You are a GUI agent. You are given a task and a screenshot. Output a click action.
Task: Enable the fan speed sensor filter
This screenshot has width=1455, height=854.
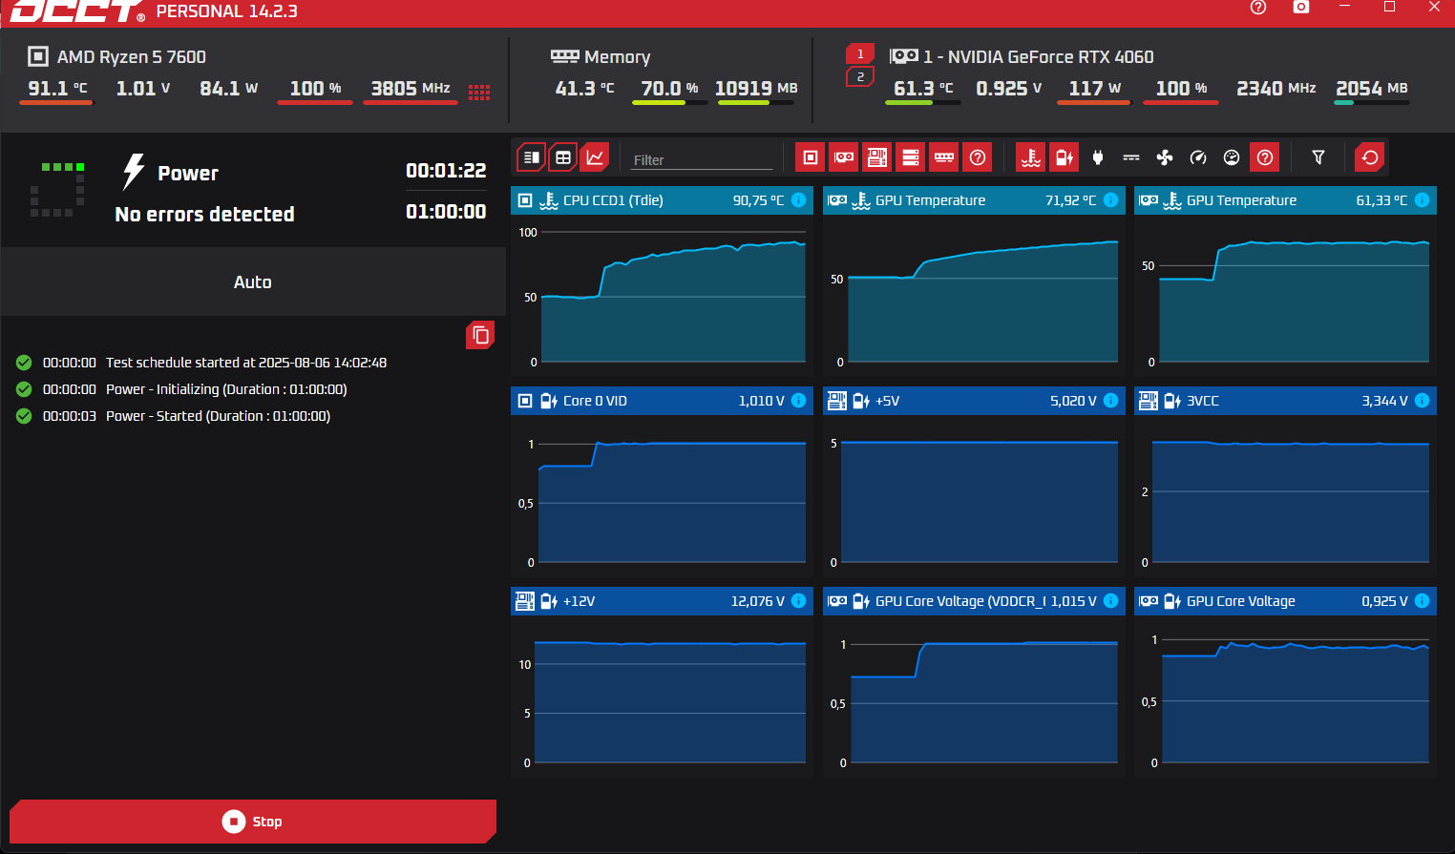click(1165, 157)
